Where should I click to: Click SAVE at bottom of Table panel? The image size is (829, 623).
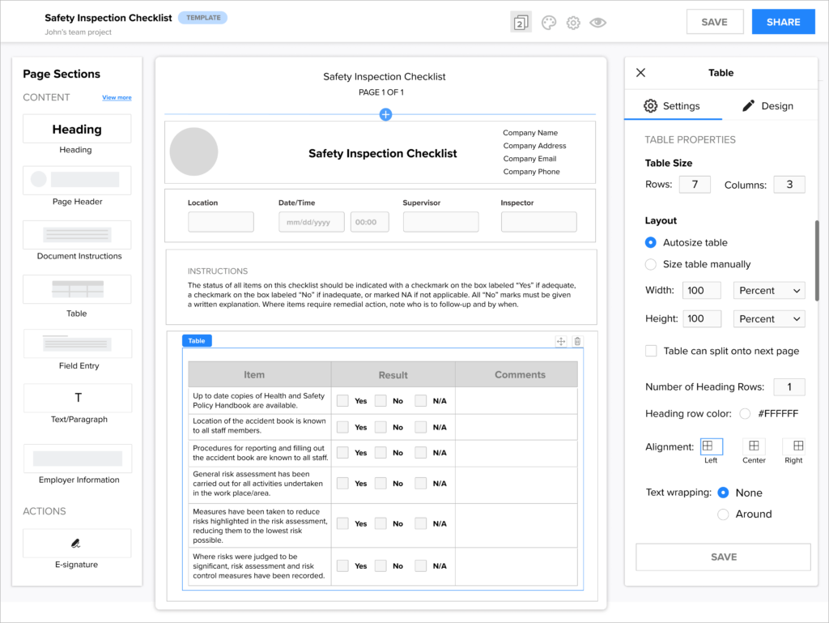click(x=722, y=557)
